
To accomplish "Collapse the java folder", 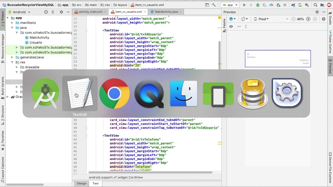I will pyautogui.click(x=12, y=28).
